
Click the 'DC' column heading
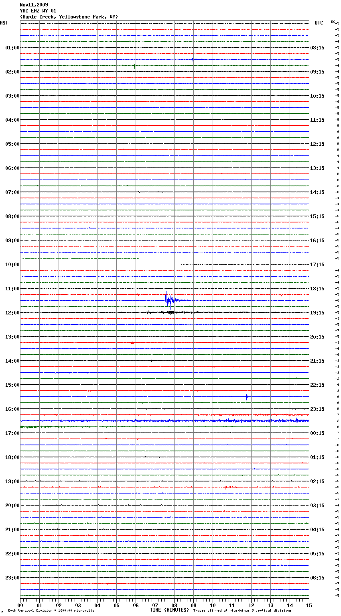(x=333, y=22)
